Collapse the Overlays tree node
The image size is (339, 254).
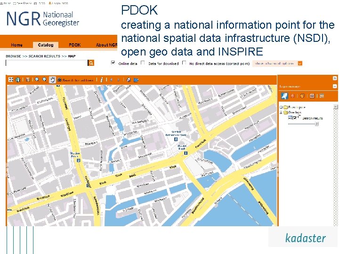coord(281,112)
